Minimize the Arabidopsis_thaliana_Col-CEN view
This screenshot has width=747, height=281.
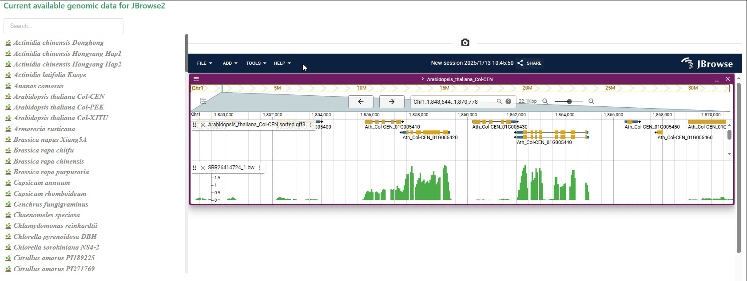[716, 79]
